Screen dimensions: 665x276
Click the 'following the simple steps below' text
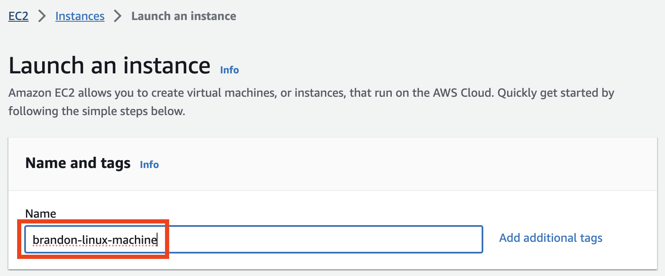[96, 111]
